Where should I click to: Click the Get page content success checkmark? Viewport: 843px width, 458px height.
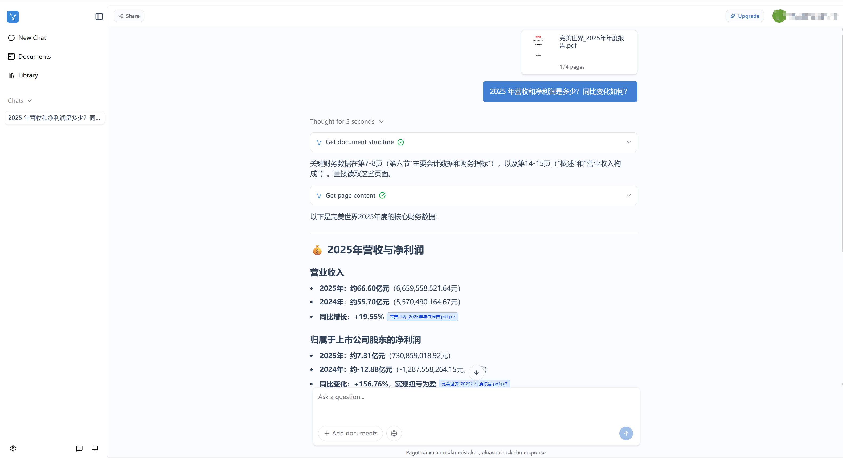click(382, 195)
